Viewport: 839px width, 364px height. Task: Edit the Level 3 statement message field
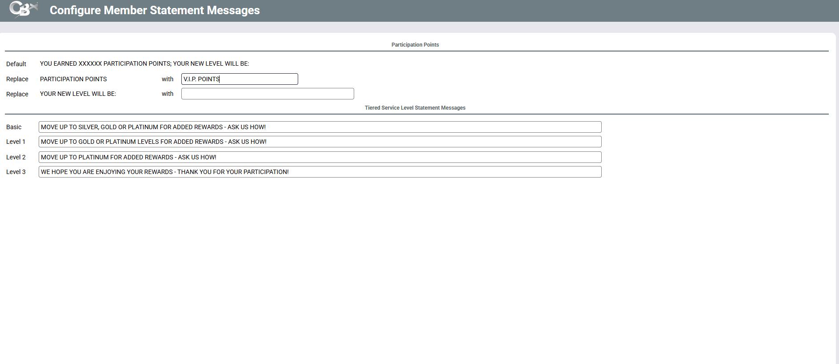[320, 172]
